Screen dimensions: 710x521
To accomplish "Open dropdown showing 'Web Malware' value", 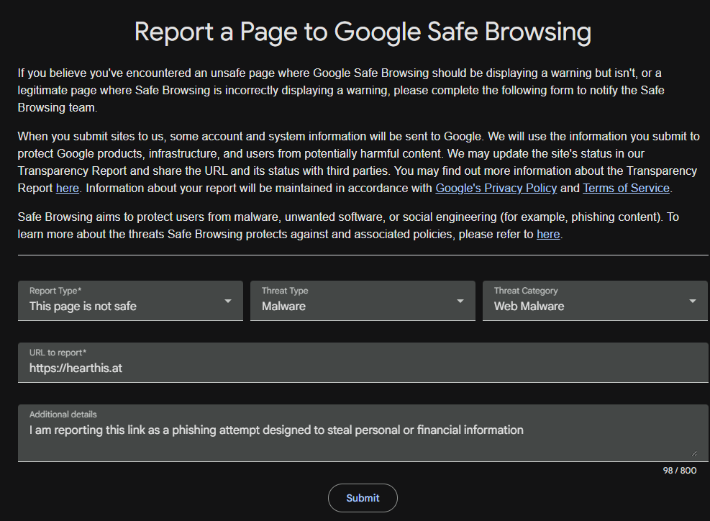I will tap(595, 301).
